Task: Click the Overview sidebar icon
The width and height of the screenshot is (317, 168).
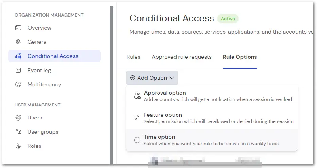Action: [x=18, y=28]
